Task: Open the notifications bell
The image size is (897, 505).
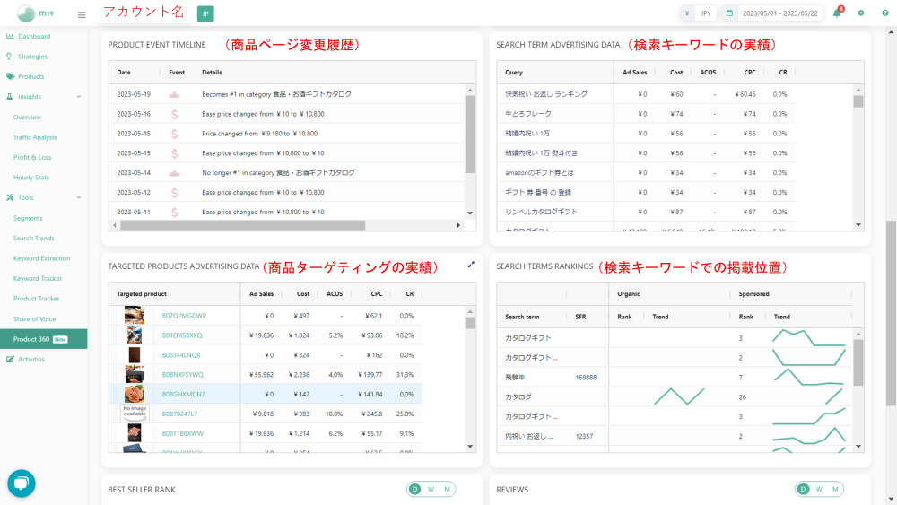Action: pos(839,13)
